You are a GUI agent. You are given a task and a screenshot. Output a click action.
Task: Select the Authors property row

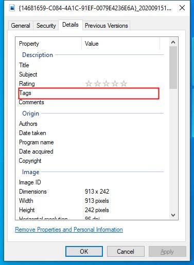pyautogui.click(x=89, y=124)
